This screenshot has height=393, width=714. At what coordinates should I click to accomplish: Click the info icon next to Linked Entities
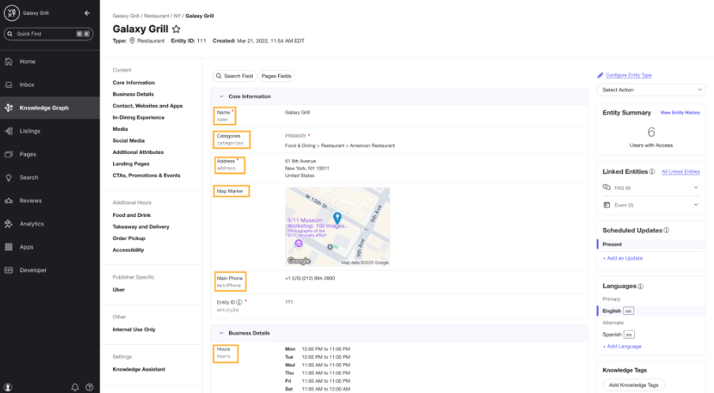click(652, 171)
